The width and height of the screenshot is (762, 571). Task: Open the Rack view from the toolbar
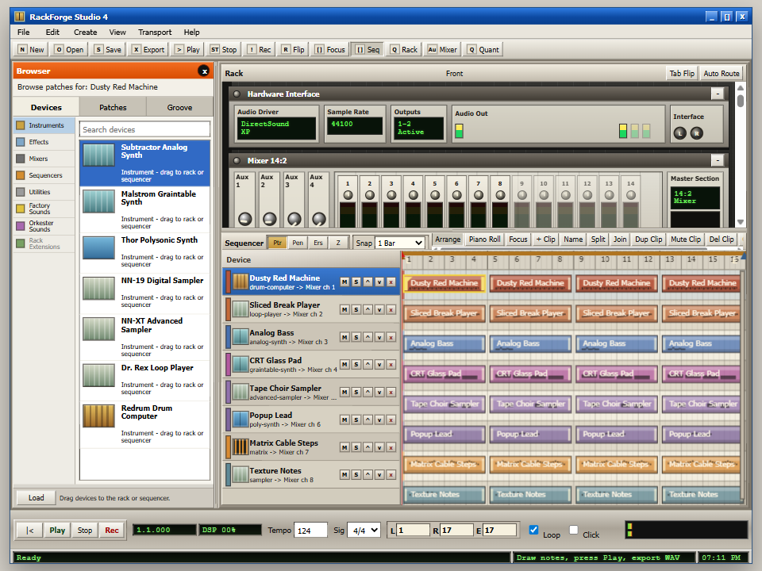click(x=404, y=49)
